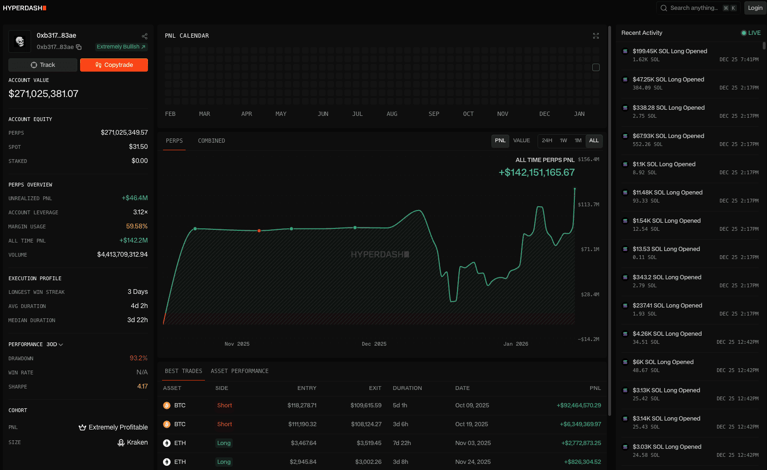
Task: Expand the PNL Calendar to fullscreen
Action: (596, 36)
